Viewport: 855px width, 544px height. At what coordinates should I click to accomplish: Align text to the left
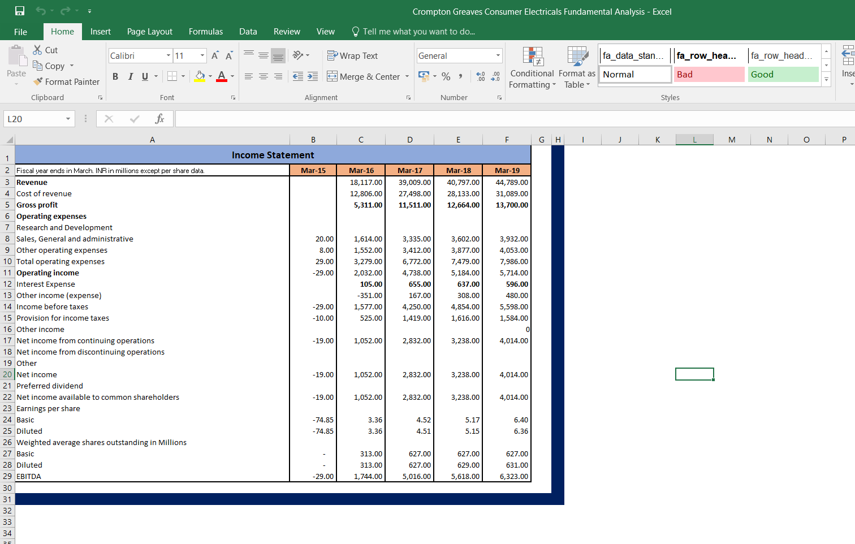(249, 76)
